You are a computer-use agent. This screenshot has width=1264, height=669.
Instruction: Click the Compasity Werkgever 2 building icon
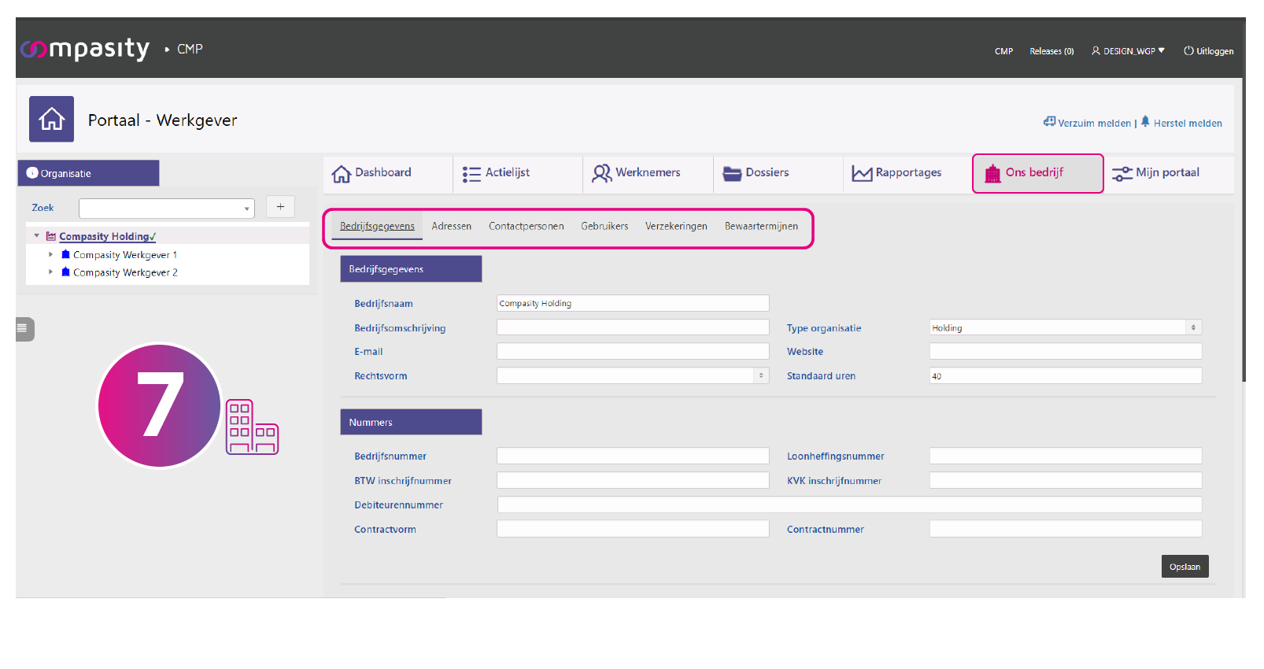click(65, 272)
